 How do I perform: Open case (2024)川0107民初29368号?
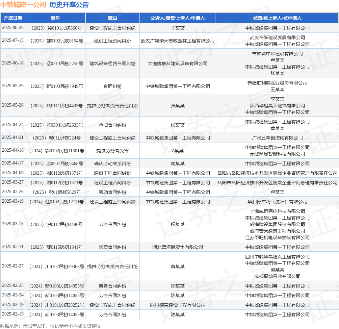(x=57, y=266)
